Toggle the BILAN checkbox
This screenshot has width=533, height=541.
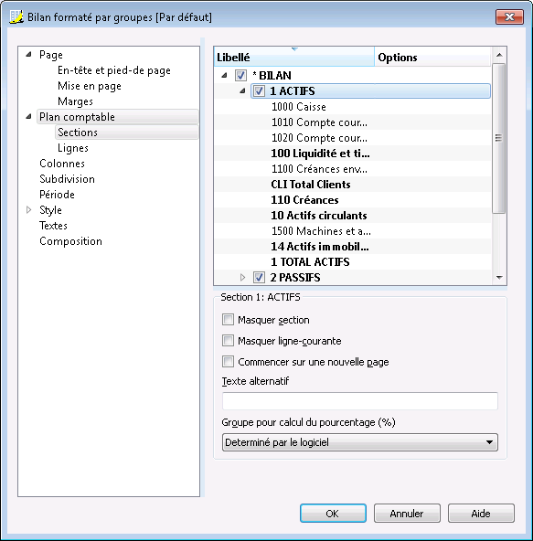point(240,76)
